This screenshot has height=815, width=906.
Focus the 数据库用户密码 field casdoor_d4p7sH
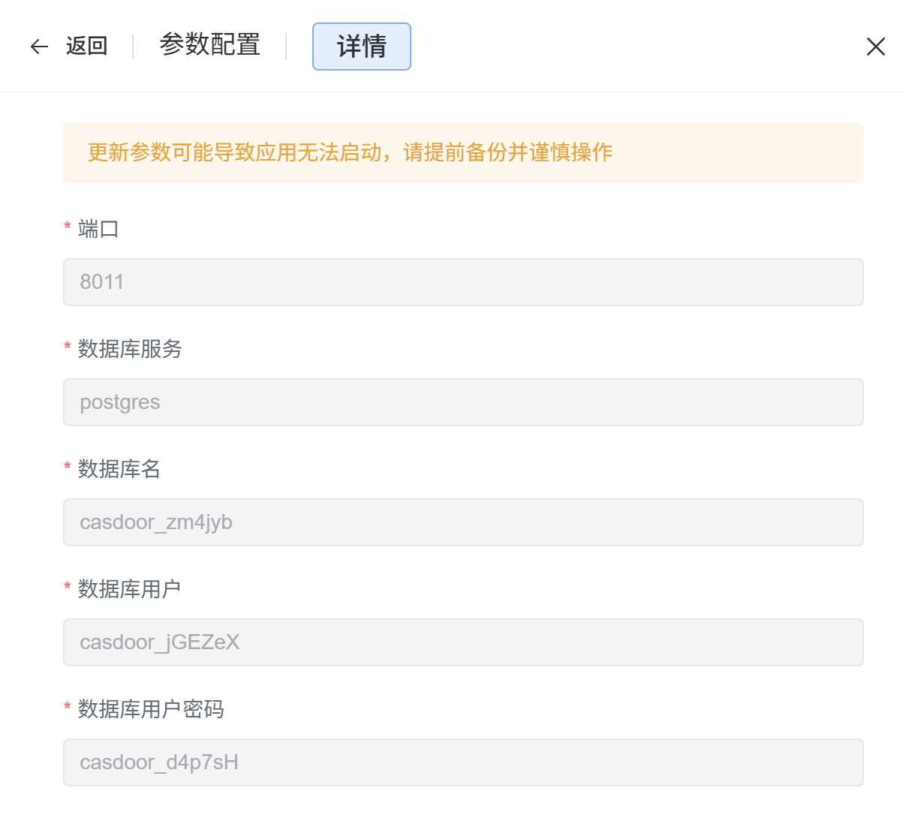tap(463, 762)
